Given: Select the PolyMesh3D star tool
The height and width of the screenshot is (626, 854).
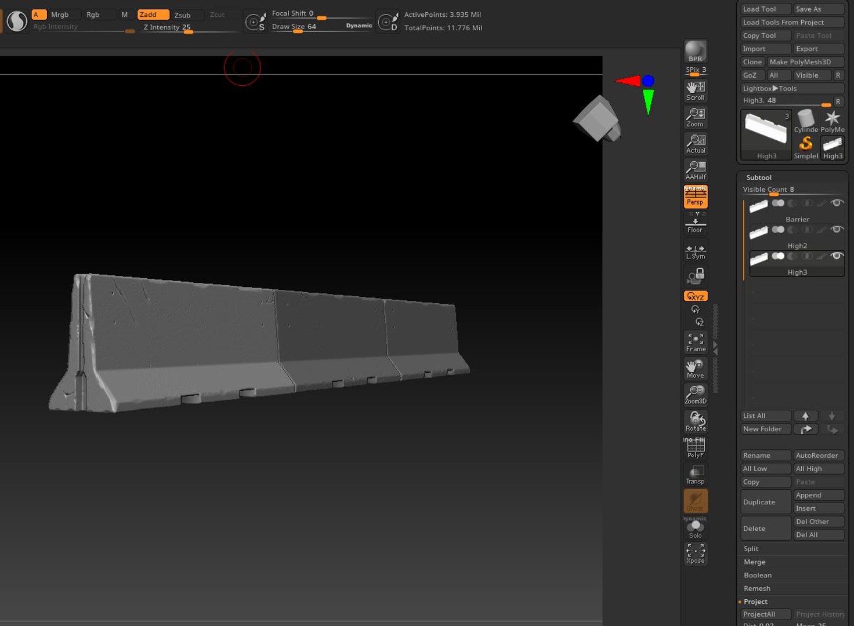Looking at the screenshot, I should pyautogui.click(x=832, y=121).
